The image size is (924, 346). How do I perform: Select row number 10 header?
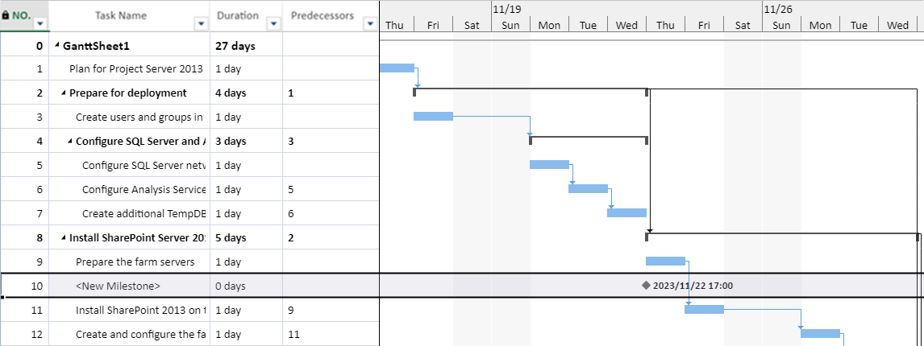(x=25, y=286)
